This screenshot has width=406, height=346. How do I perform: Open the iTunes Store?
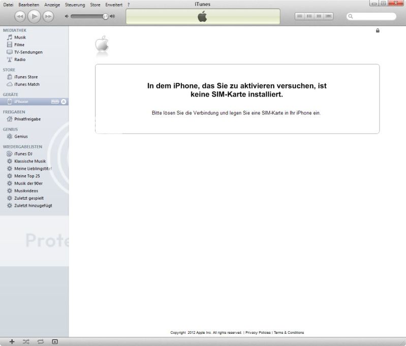coord(25,77)
